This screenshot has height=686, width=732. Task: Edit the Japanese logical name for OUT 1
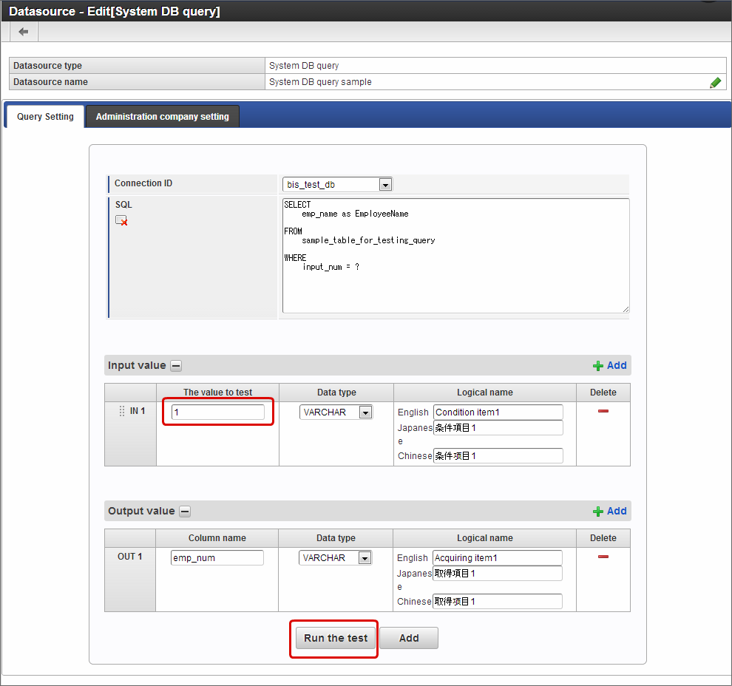(497, 573)
